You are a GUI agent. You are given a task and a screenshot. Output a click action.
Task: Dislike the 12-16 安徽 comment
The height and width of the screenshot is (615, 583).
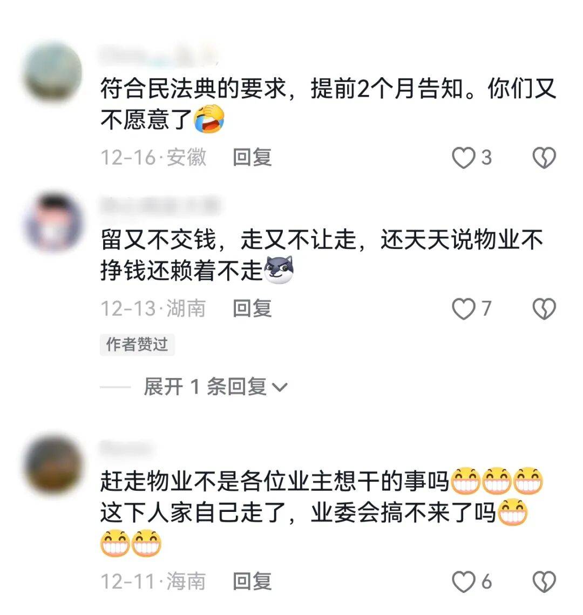(x=544, y=158)
